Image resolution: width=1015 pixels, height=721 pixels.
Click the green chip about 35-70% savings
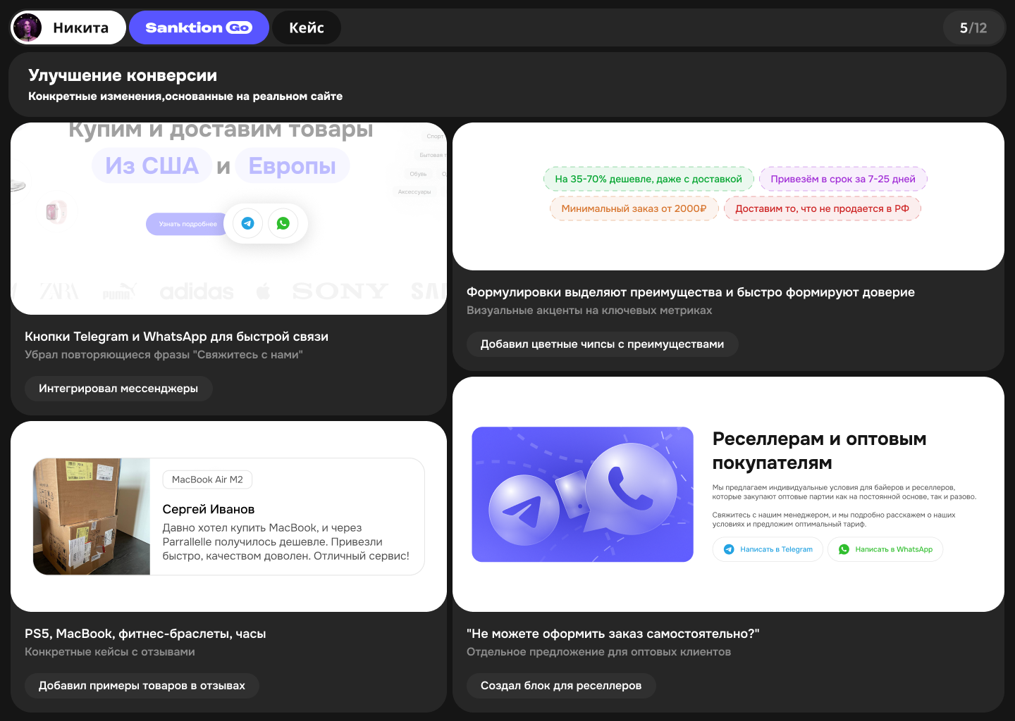click(x=648, y=178)
